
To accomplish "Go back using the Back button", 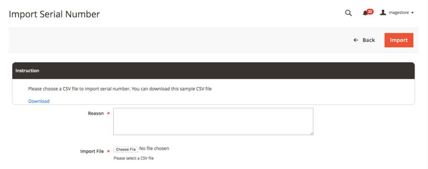I will [368, 40].
